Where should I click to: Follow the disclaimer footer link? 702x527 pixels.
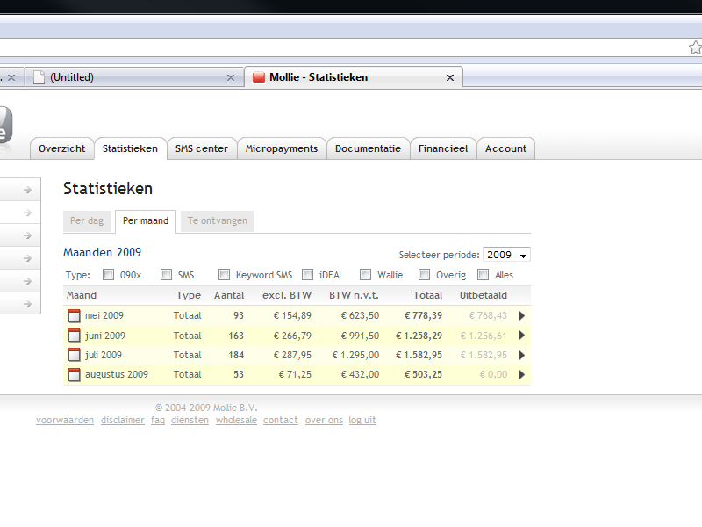(123, 421)
